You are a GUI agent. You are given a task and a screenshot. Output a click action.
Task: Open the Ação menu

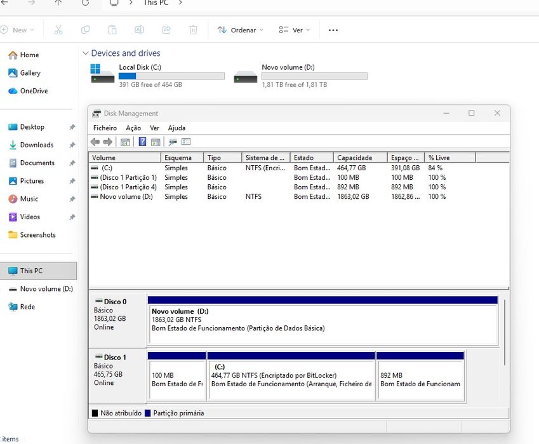point(133,128)
